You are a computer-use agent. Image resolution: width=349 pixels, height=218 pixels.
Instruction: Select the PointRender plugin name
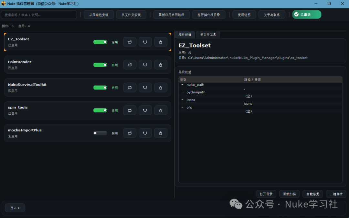pyautogui.click(x=20, y=62)
